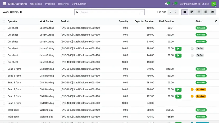Set state on 144:00 Cut sheet grey circle
Image resolution: width=219 pixels, height=123 pixels.
pyautogui.click(x=192, y=55)
